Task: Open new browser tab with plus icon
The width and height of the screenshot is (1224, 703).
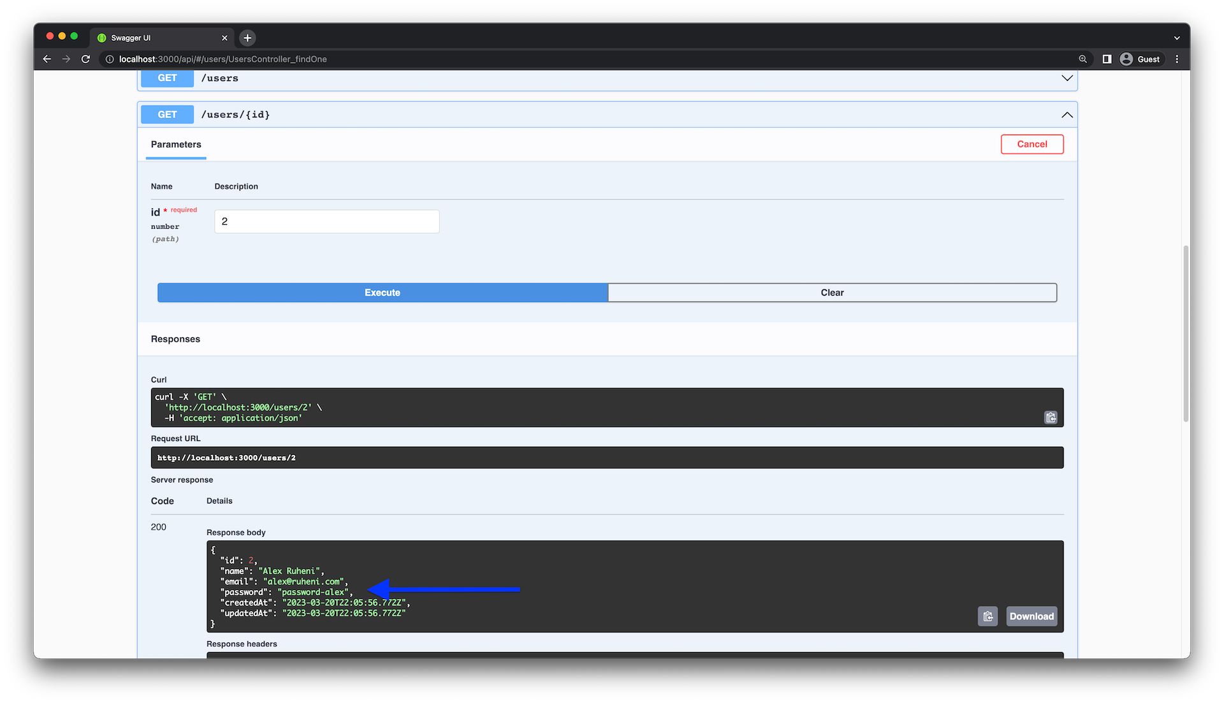Action: (x=247, y=37)
